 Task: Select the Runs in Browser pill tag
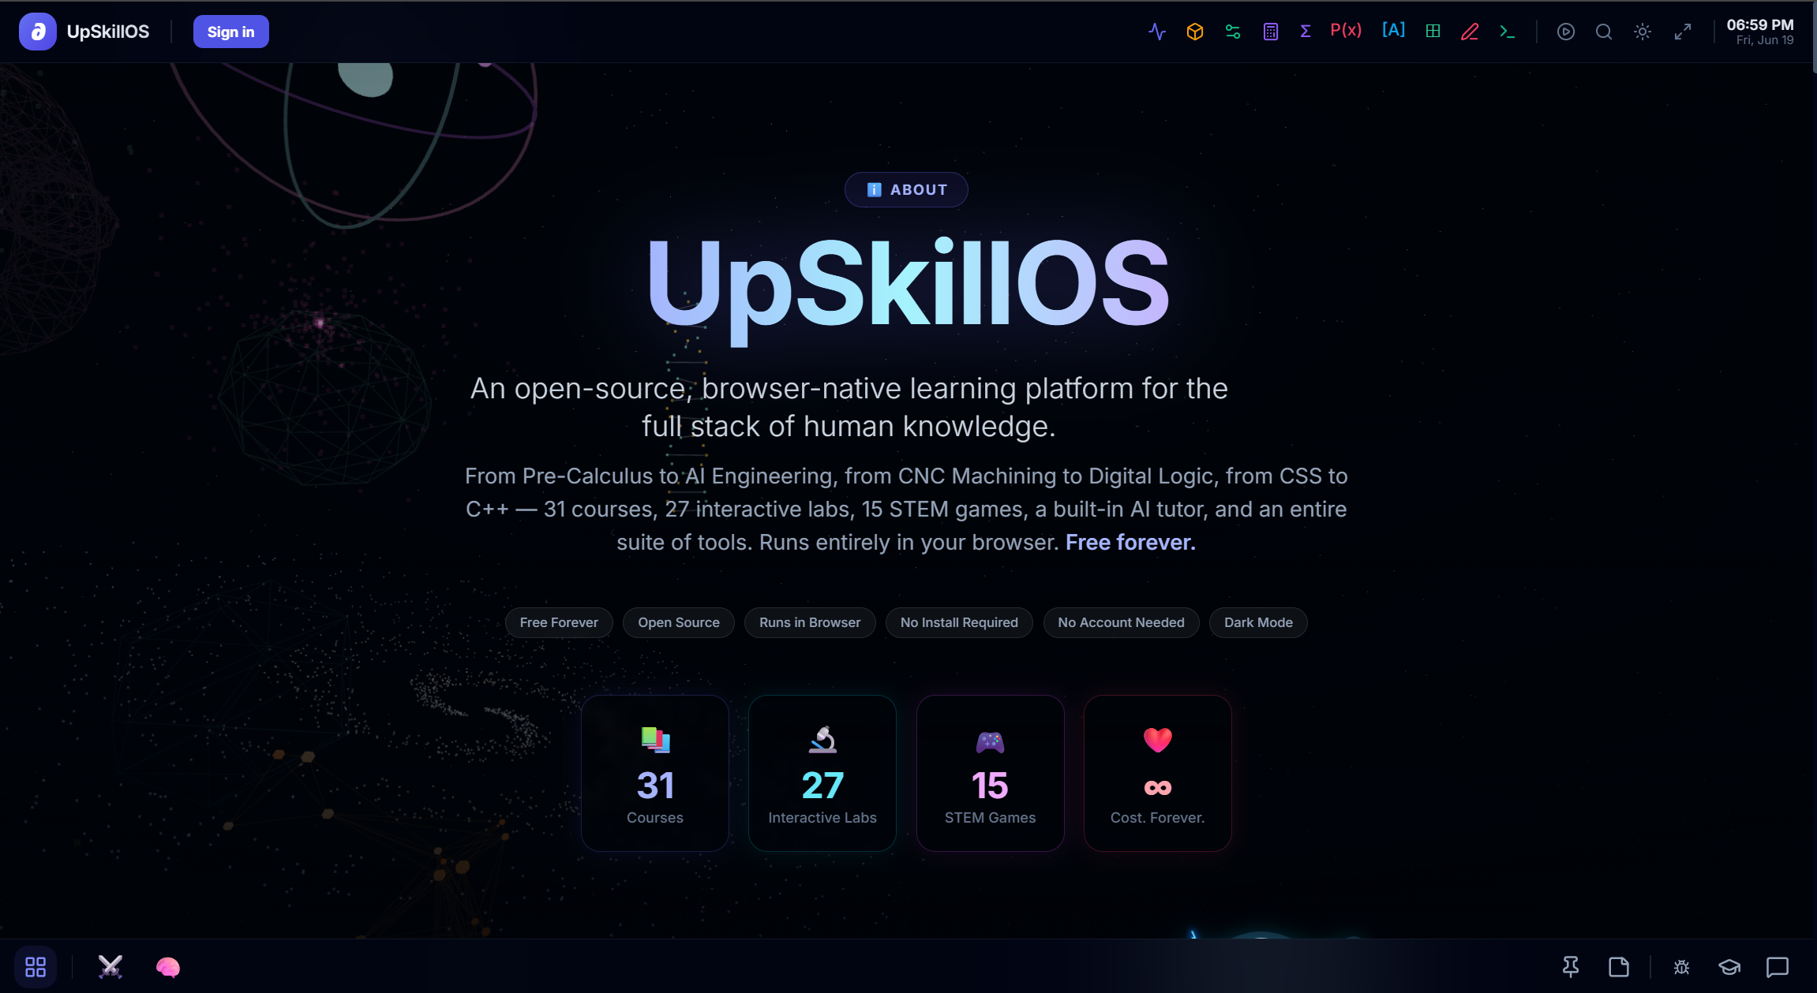(810, 622)
